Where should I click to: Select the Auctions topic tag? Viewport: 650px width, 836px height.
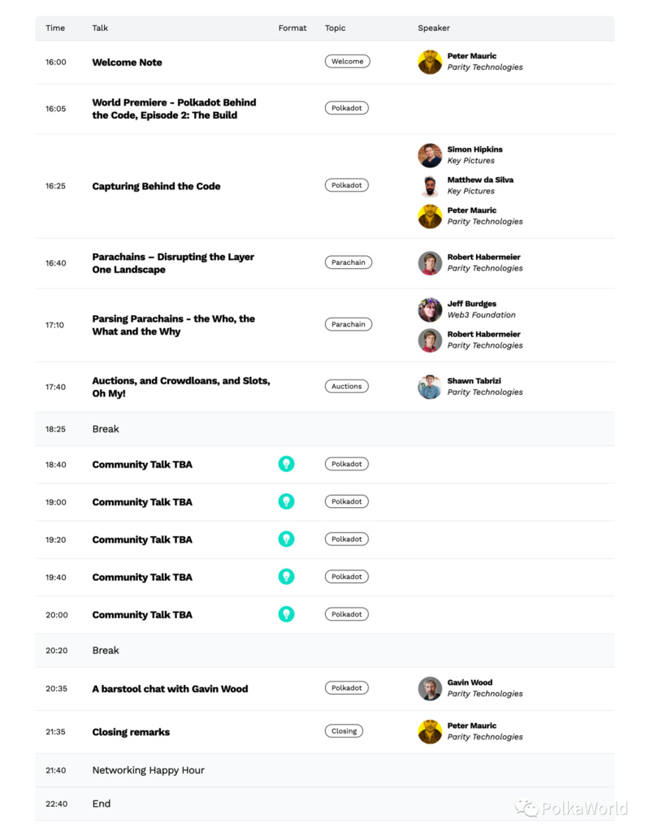pyautogui.click(x=347, y=386)
